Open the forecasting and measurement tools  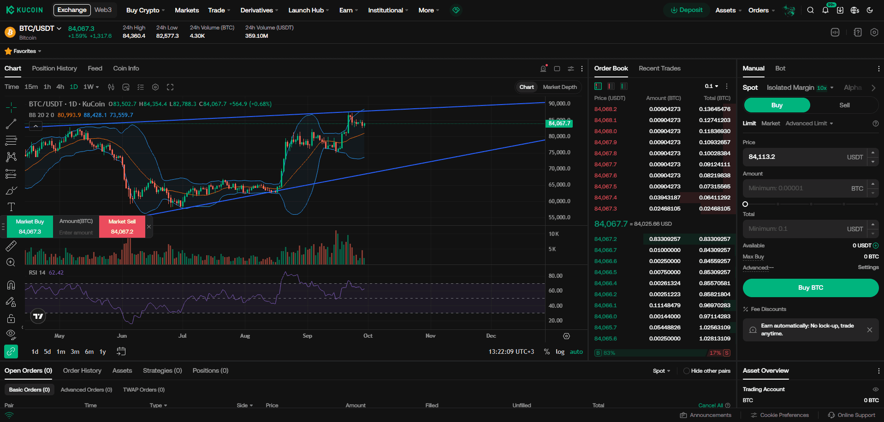pyautogui.click(x=11, y=174)
